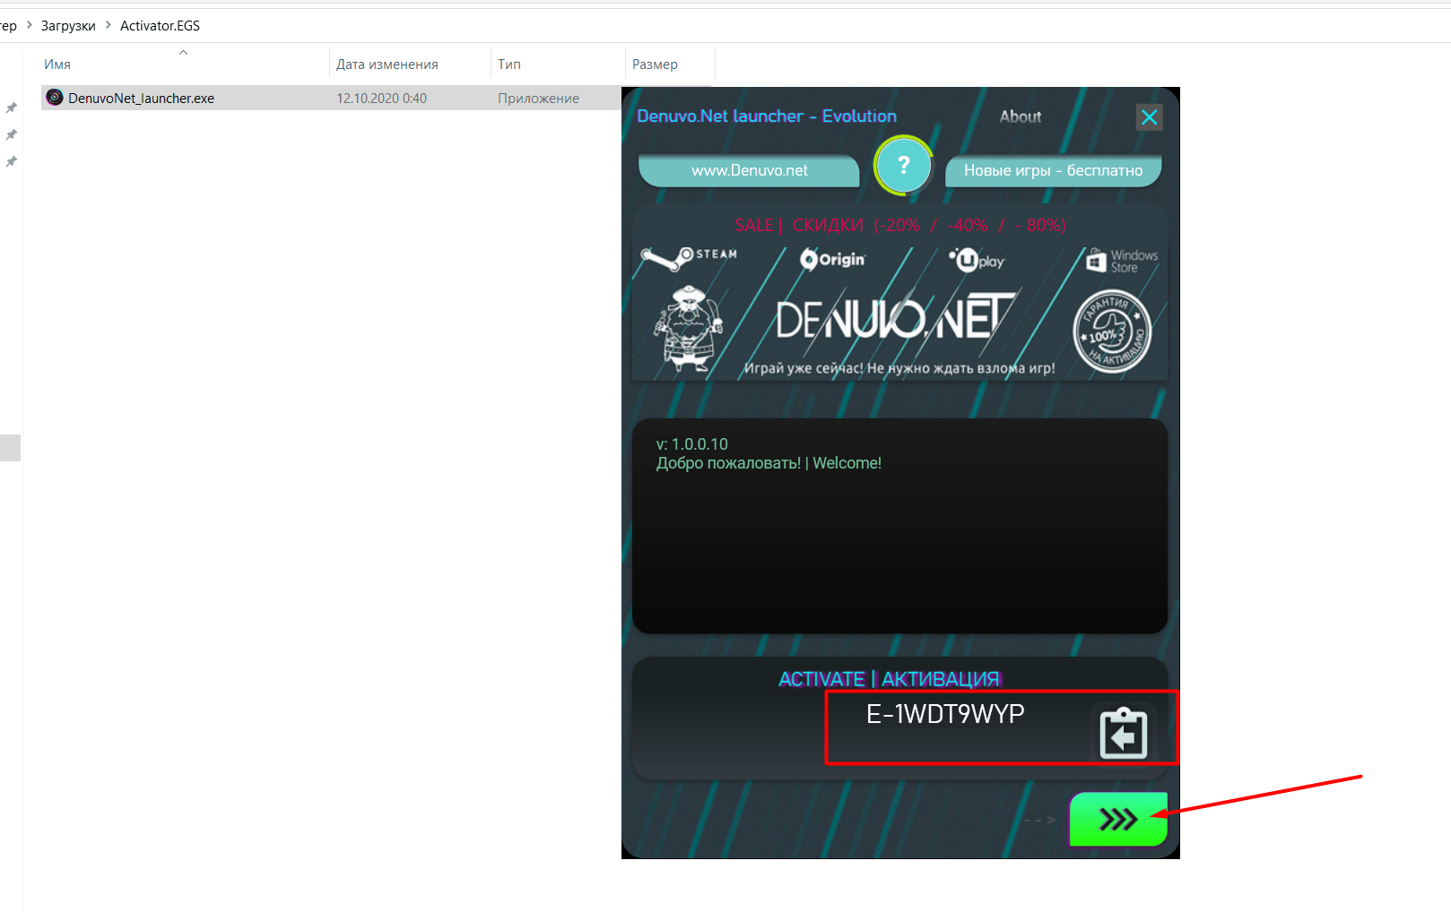The height and width of the screenshot is (912, 1451).
Task: Expand chevron before Activator.EGS in breadcrumb
Action: (109, 25)
